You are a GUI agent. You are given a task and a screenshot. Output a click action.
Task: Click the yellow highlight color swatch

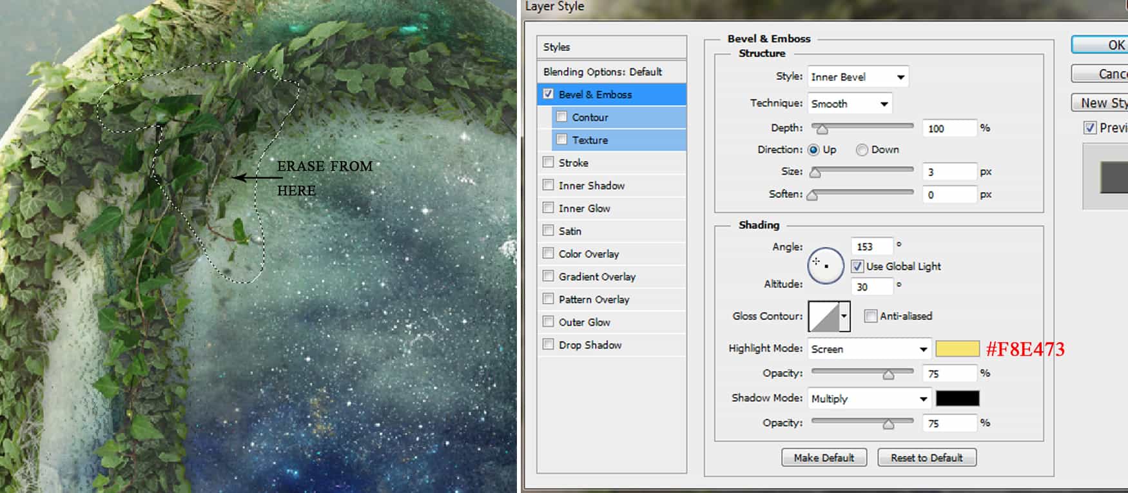click(957, 349)
